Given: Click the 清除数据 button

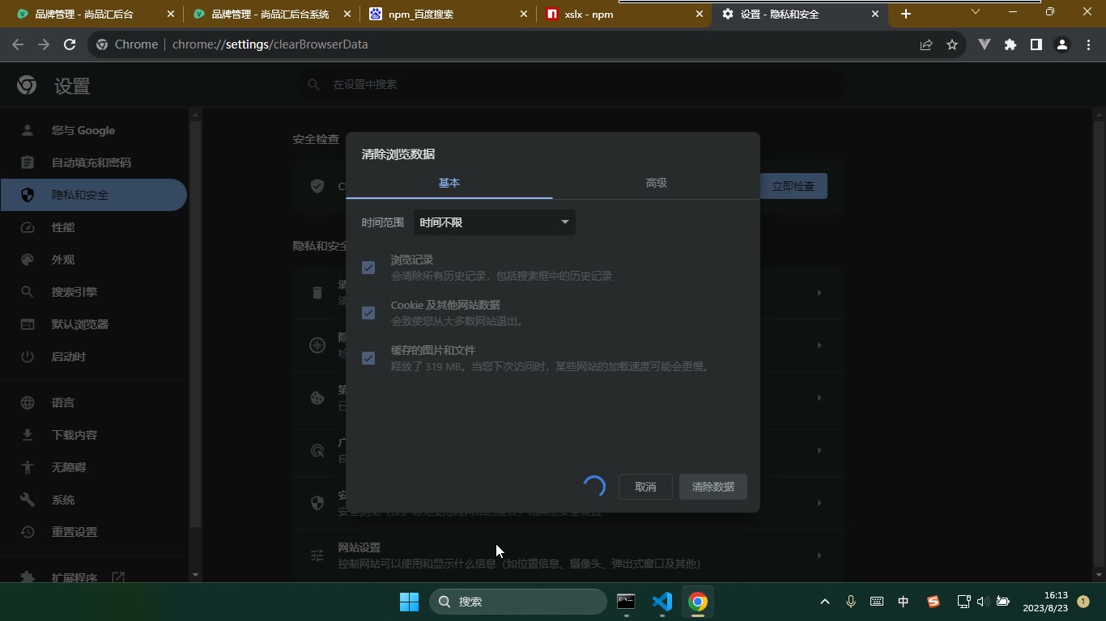Looking at the screenshot, I should coord(713,487).
